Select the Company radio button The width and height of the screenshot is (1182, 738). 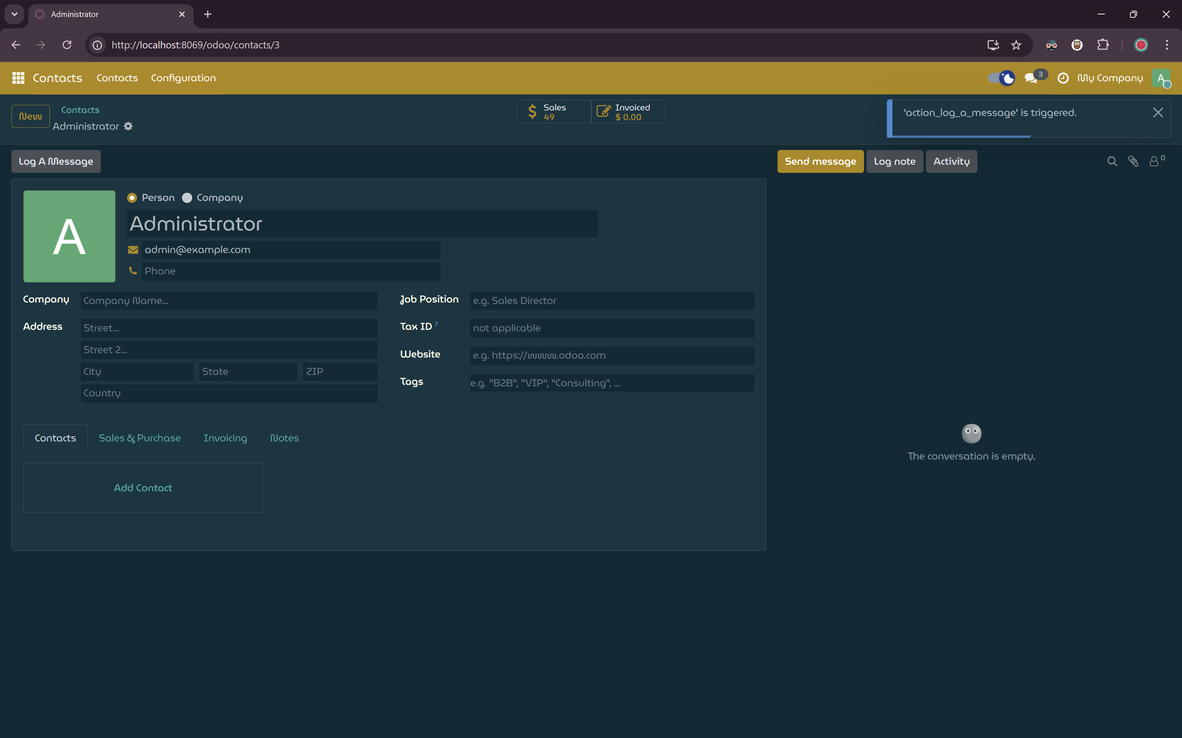[187, 198]
